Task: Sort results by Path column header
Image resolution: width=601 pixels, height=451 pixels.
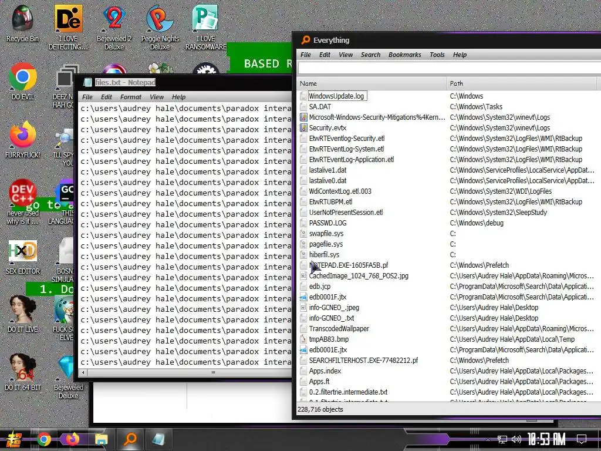Action: (521, 83)
